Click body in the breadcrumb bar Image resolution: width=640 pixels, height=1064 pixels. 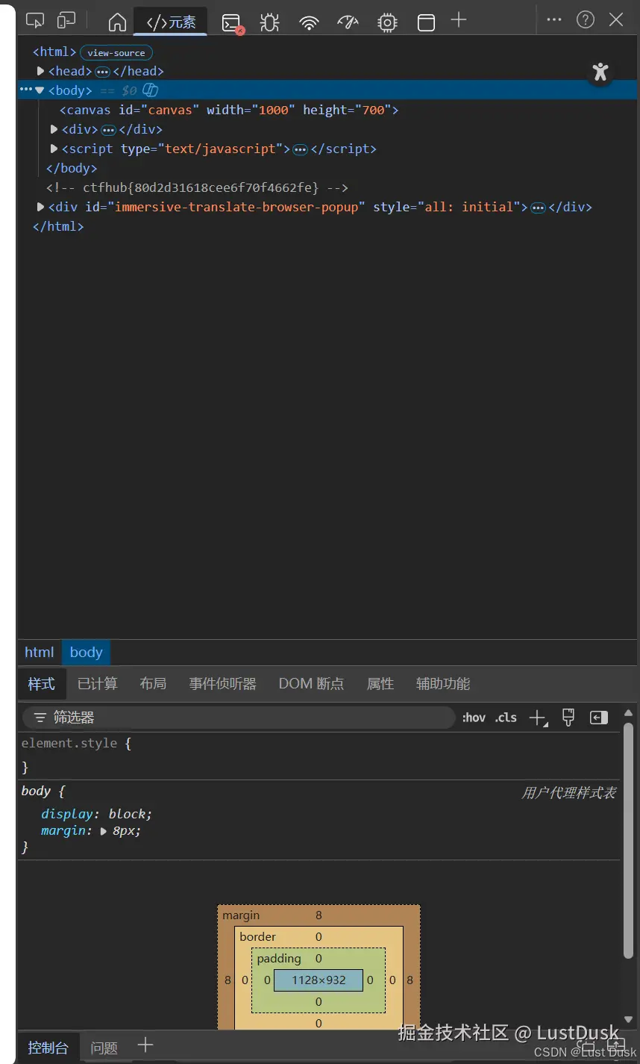point(87,652)
